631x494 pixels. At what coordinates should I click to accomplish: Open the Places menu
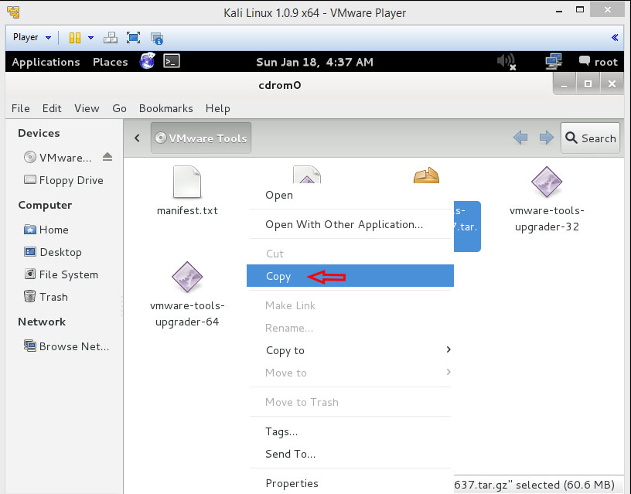(x=111, y=62)
